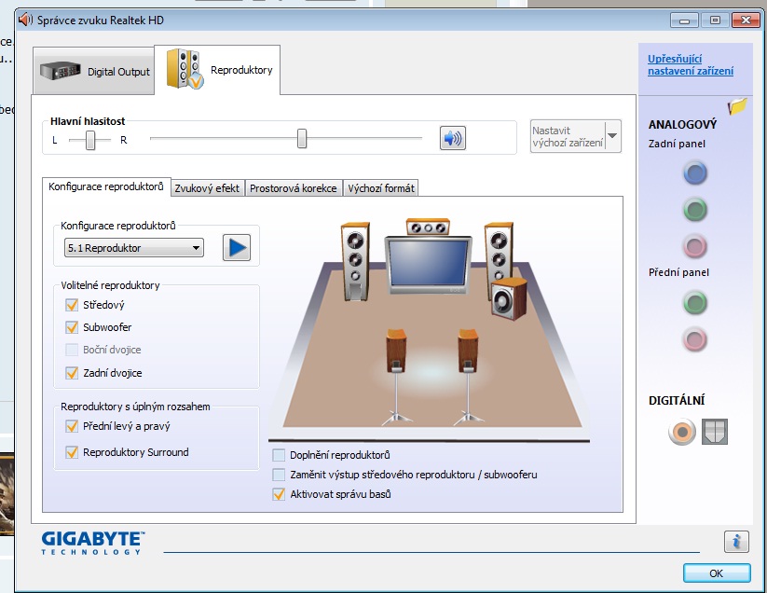Open the yellow connector settings folder icon
Image resolution: width=767 pixels, height=593 pixels.
737,106
